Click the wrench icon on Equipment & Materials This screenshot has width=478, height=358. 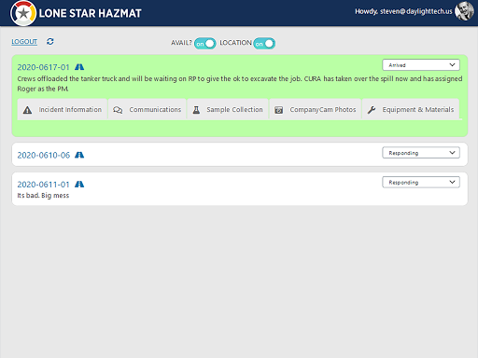point(372,110)
